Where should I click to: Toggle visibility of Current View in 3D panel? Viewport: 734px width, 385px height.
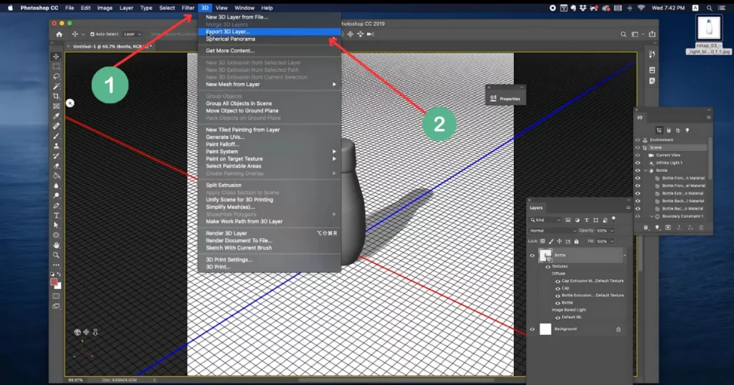pos(637,155)
